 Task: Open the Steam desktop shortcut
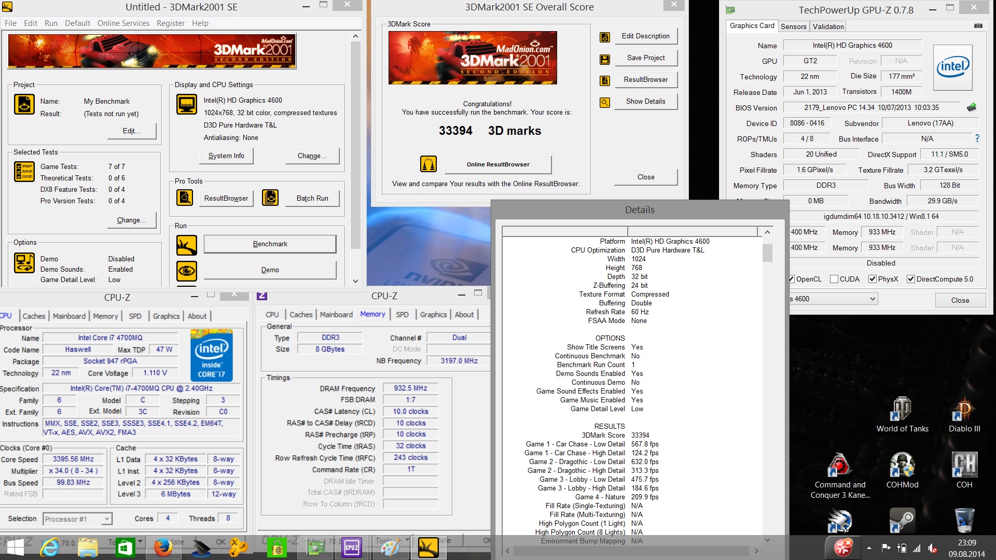(x=902, y=521)
